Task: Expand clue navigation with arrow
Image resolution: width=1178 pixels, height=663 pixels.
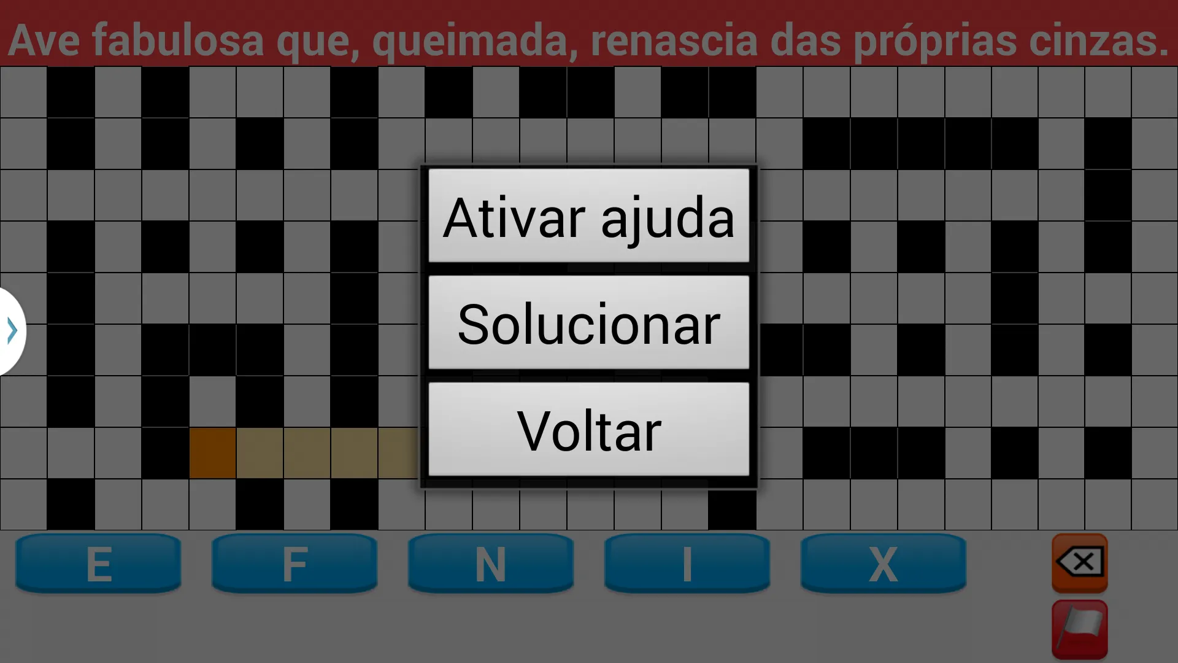Action: [11, 330]
